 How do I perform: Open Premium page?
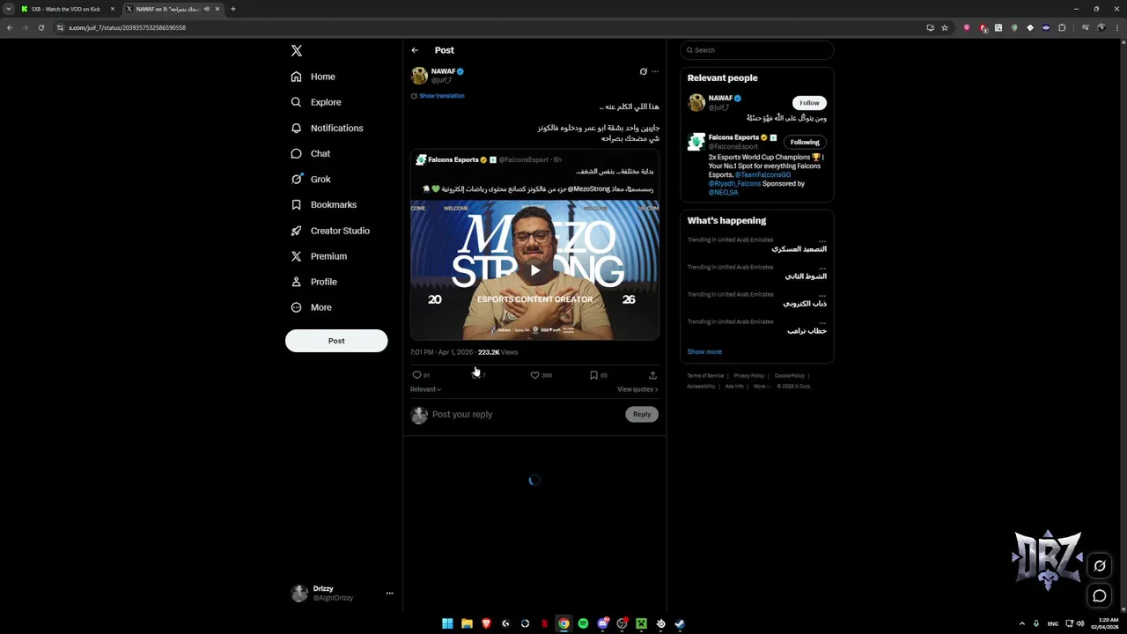pyautogui.click(x=319, y=256)
